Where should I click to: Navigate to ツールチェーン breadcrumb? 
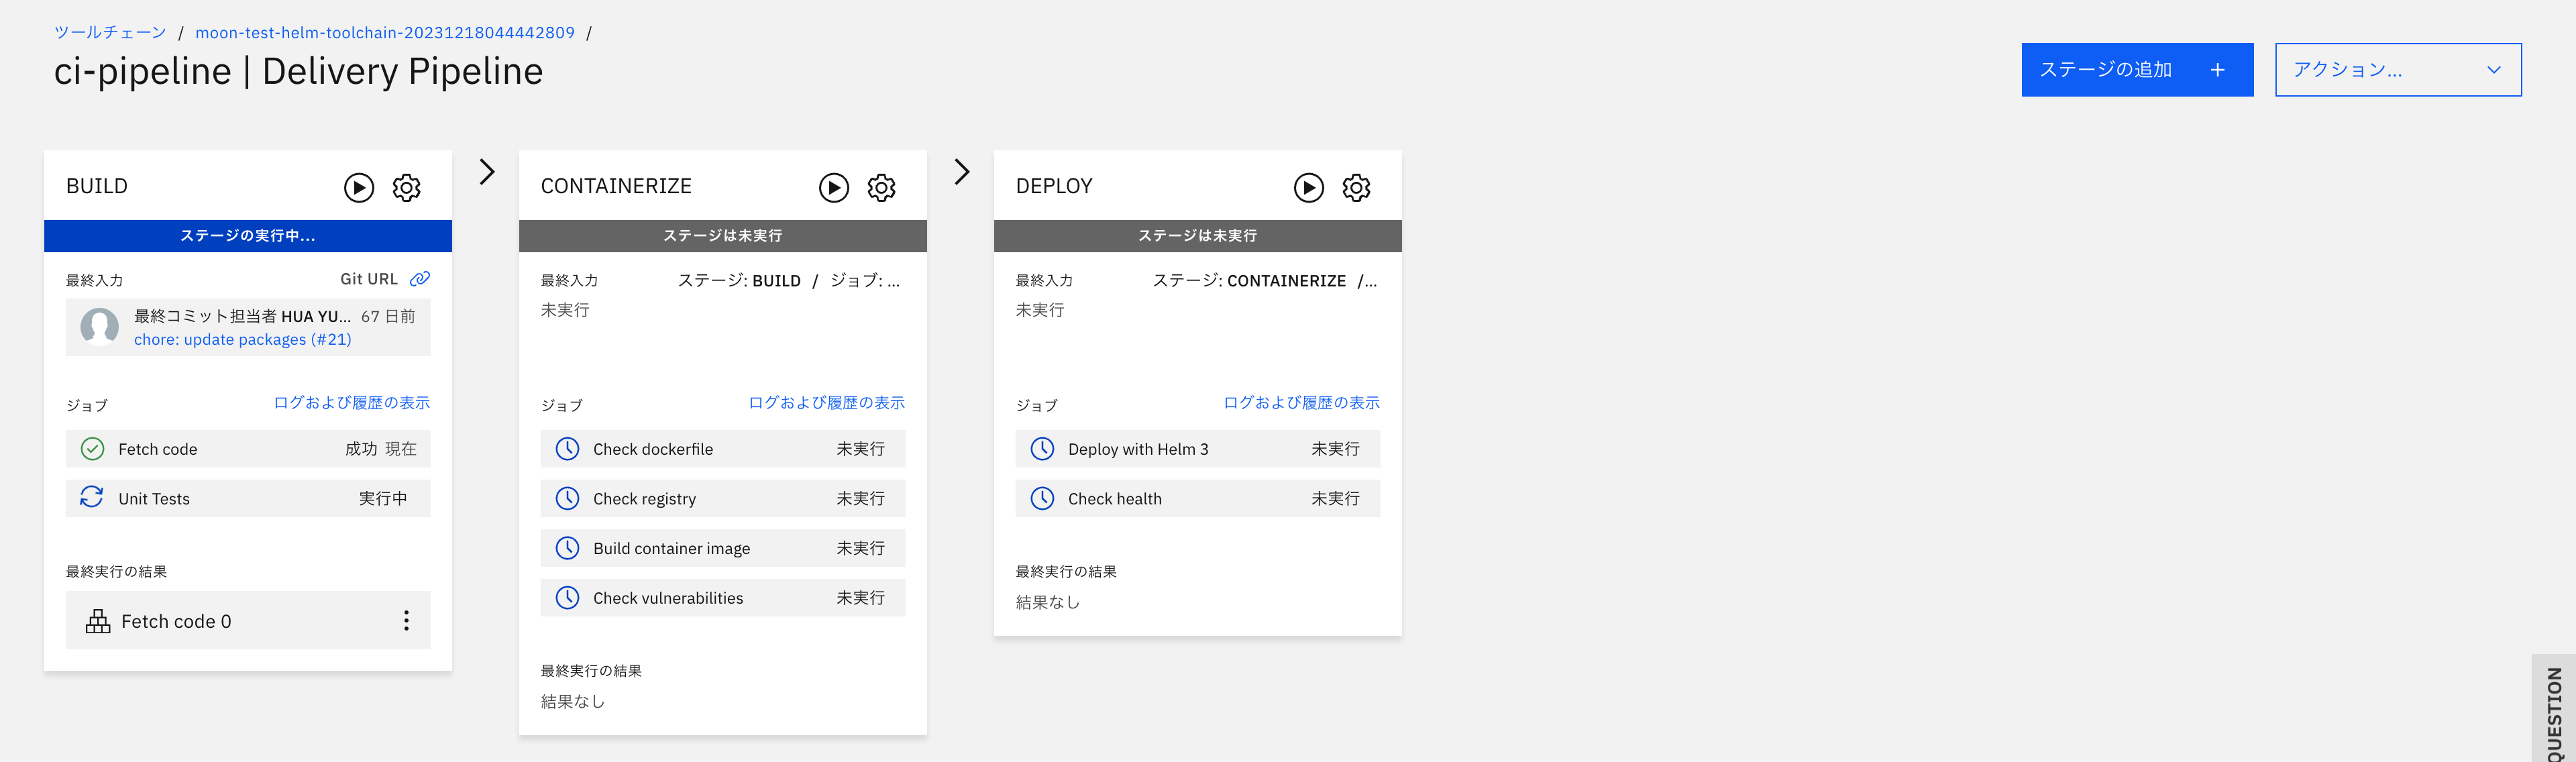(x=110, y=31)
